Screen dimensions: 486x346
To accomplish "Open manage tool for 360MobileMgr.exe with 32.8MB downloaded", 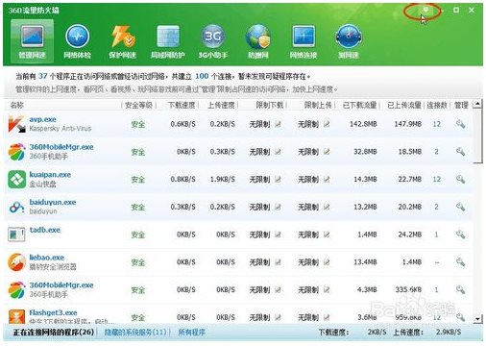I will pos(460,152).
